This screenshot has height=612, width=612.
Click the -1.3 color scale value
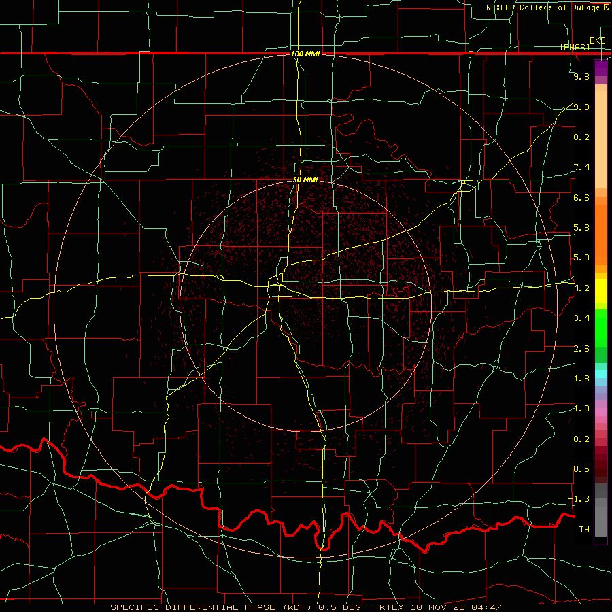click(x=579, y=499)
